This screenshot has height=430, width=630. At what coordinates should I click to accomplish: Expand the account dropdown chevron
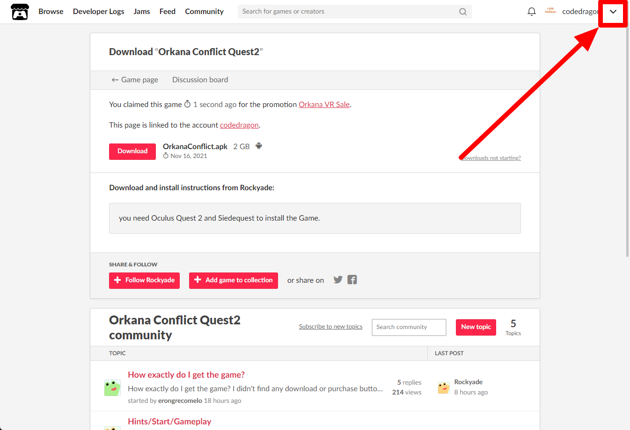pyautogui.click(x=613, y=12)
